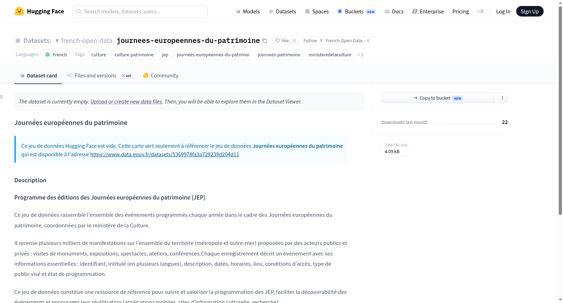
Task: Click Log In
Action: pyautogui.click(x=503, y=11)
